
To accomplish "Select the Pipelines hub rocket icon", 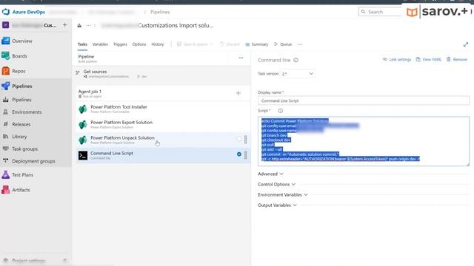I will click(x=5, y=86).
